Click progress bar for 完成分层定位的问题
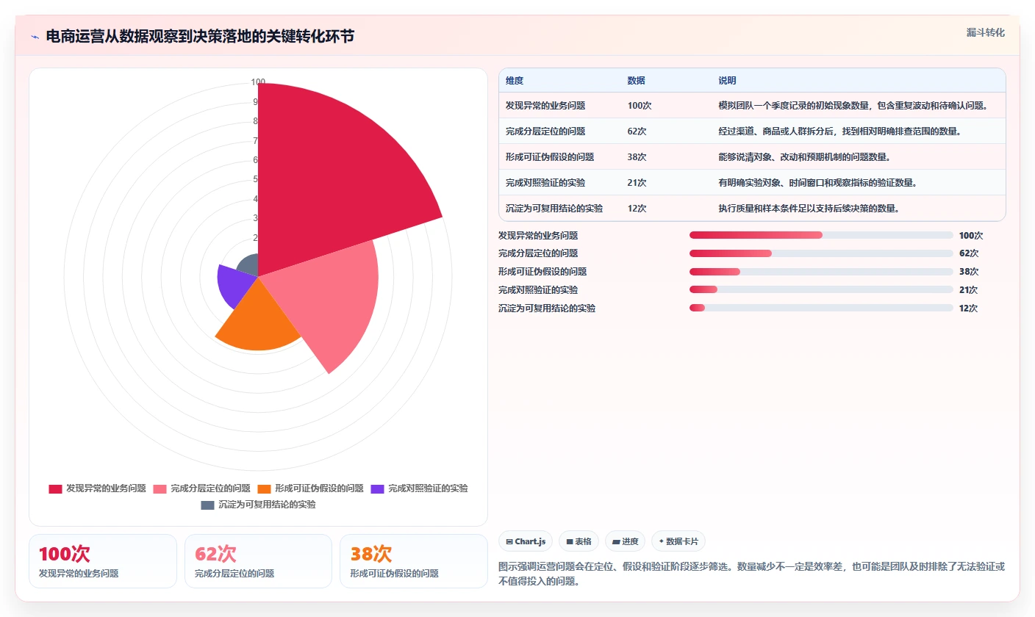1035x617 pixels. (x=821, y=253)
